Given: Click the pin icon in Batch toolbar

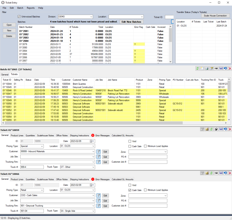Looking at the screenshot, I should [x=216, y=68].
